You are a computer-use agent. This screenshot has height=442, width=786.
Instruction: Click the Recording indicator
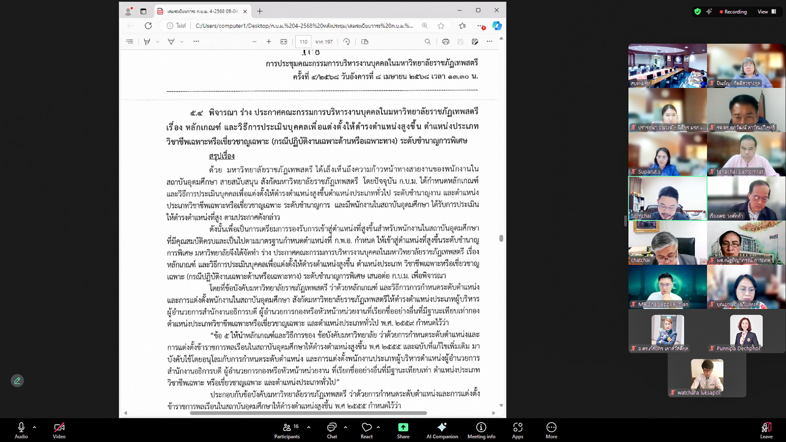pyautogui.click(x=733, y=12)
